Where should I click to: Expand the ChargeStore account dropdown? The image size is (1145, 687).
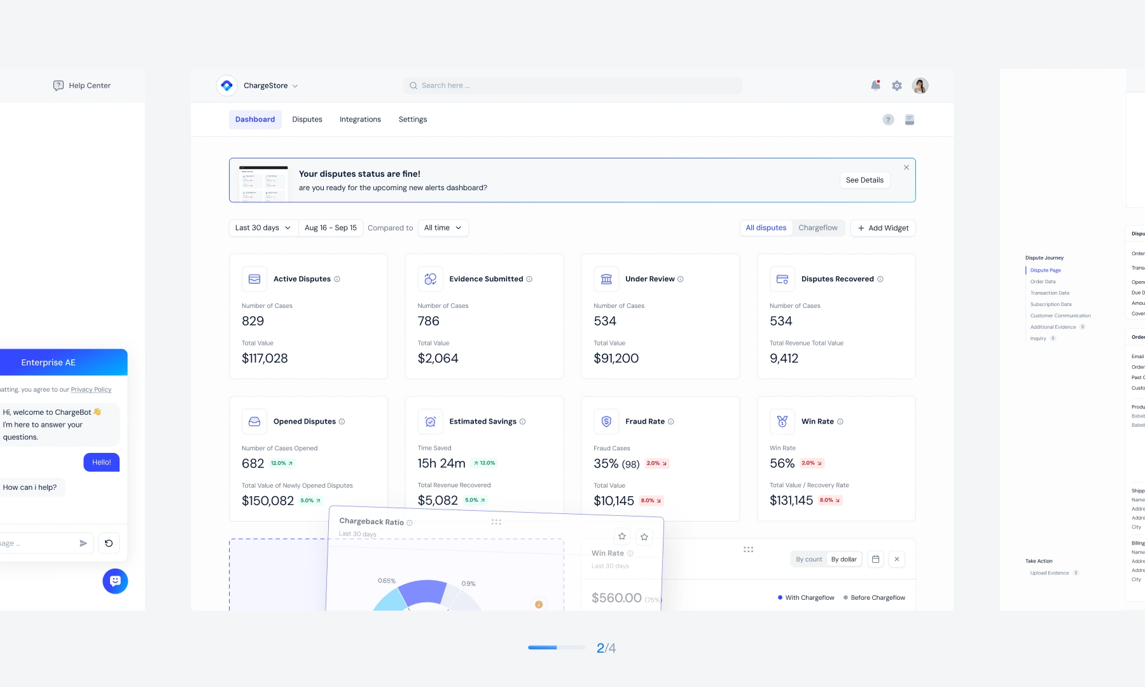coord(295,86)
